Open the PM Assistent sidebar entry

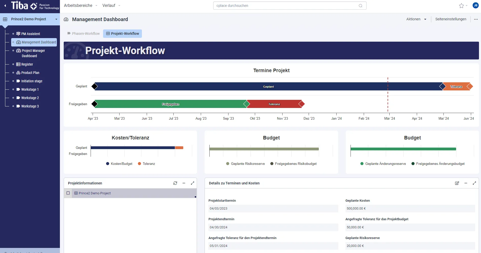coord(30,34)
